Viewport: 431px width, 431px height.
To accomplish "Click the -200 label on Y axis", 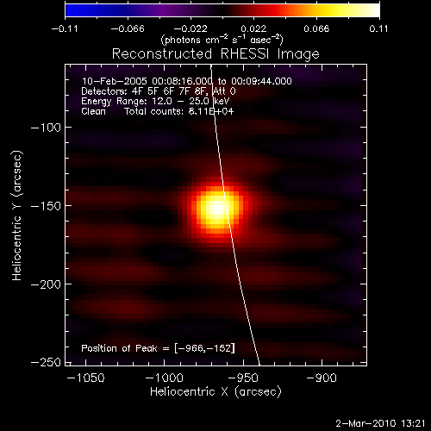I will tap(46, 284).
